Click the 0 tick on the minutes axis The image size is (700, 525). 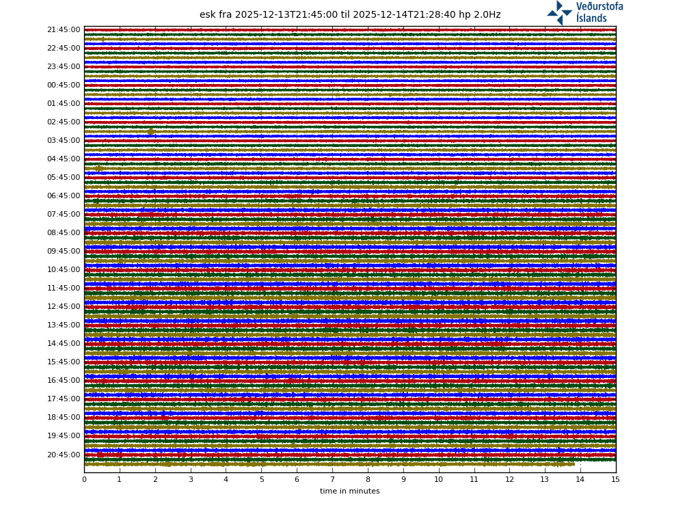[x=84, y=480]
